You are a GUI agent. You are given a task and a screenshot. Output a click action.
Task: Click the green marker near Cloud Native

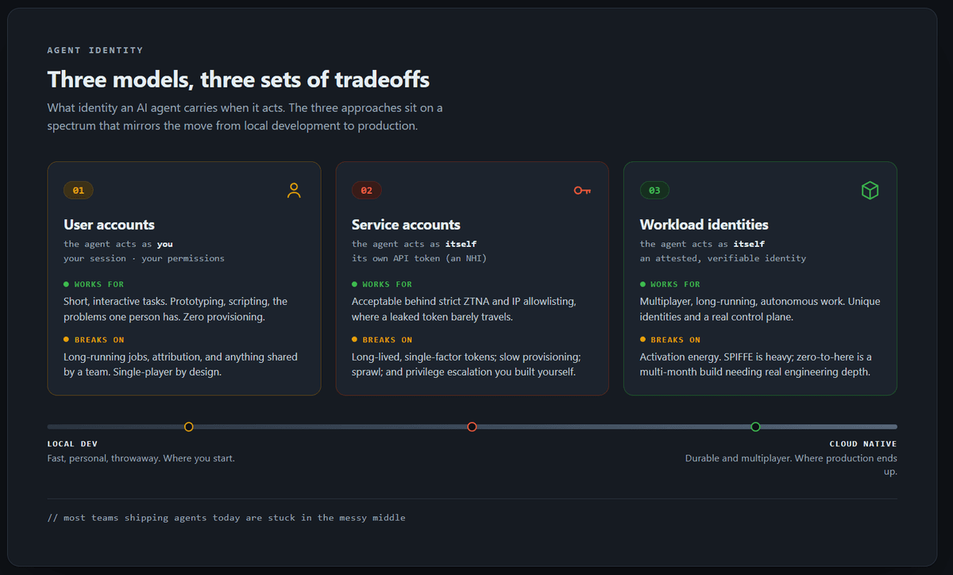756,427
